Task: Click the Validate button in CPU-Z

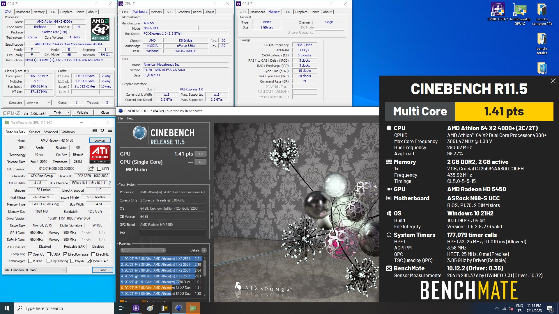Action: point(82,113)
